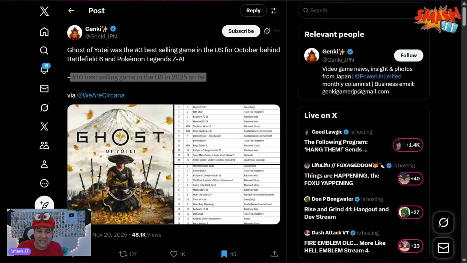Go back using the arrow
The width and height of the screenshot is (467, 263).
coord(71,11)
